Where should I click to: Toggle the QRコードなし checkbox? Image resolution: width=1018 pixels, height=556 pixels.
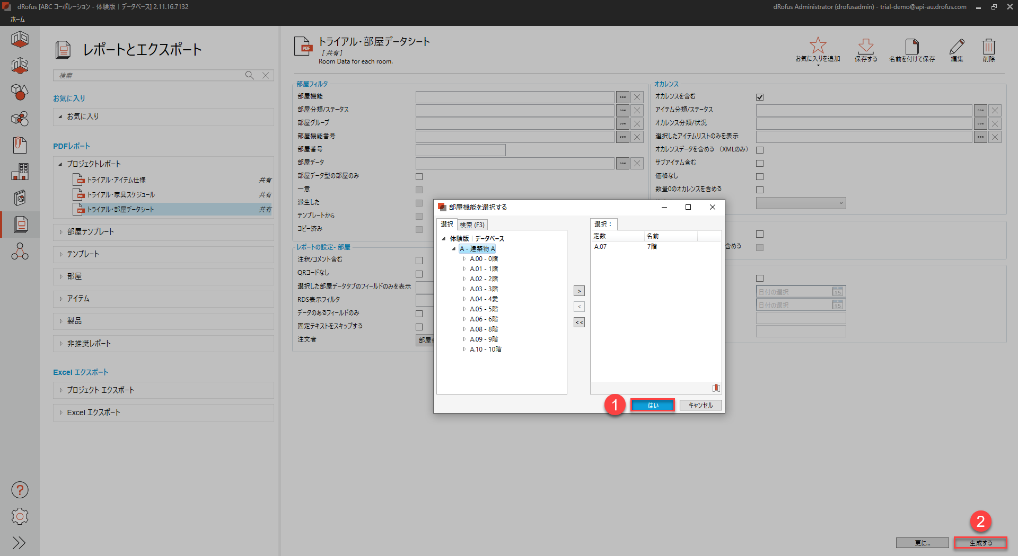419,274
